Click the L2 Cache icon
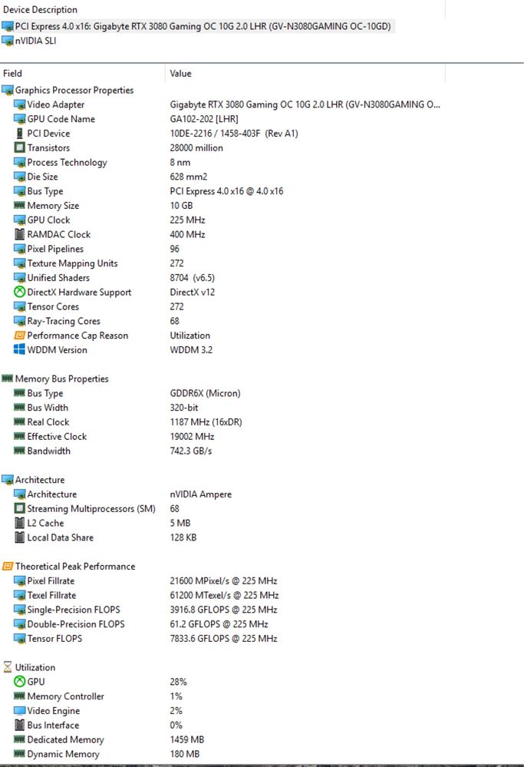This screenshot has height=767, width=524. pyautogui.click(x=19, y=523)
